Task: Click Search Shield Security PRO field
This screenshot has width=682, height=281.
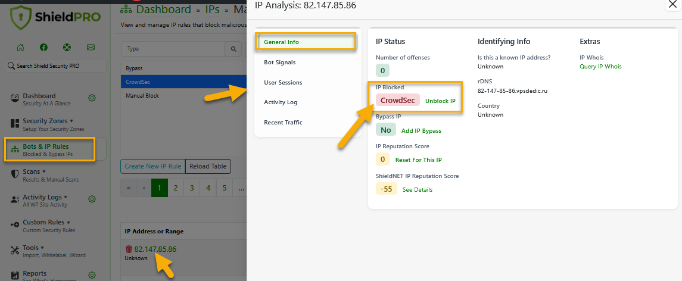Action: (55, 65)
